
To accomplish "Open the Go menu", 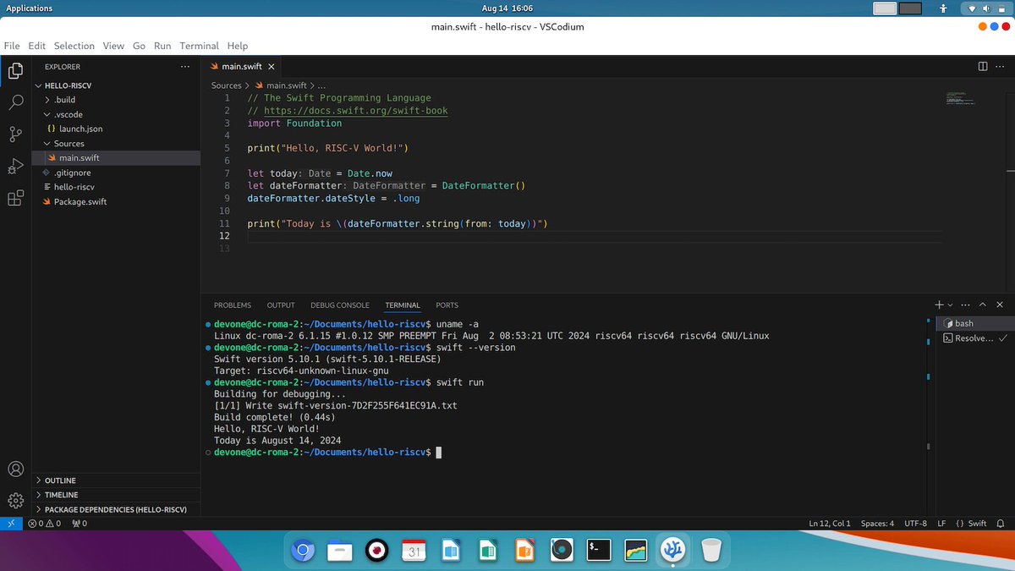I will (139, 46).
